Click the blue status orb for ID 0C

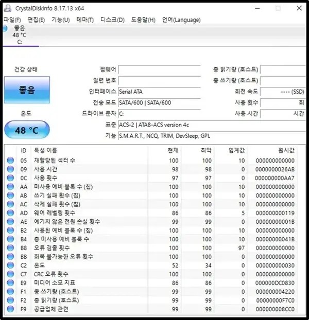pos(10,178)
